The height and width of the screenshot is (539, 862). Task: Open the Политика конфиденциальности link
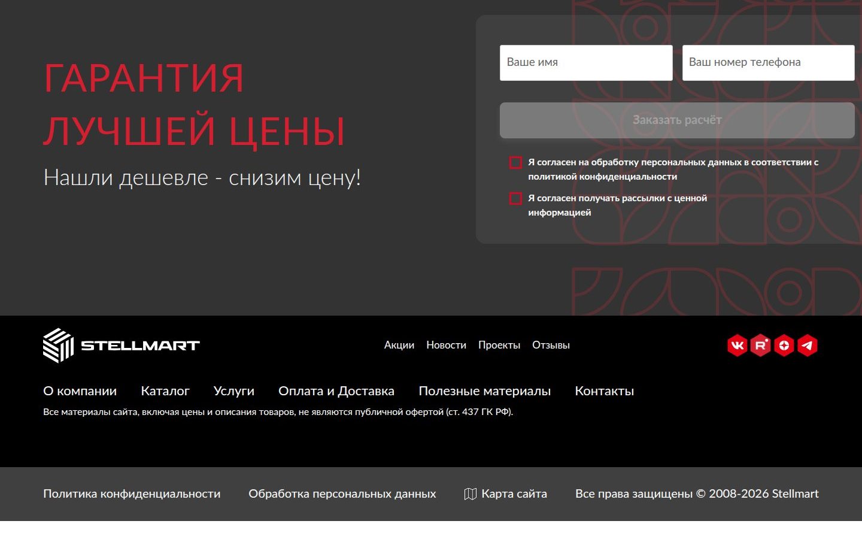coord(132,494)
